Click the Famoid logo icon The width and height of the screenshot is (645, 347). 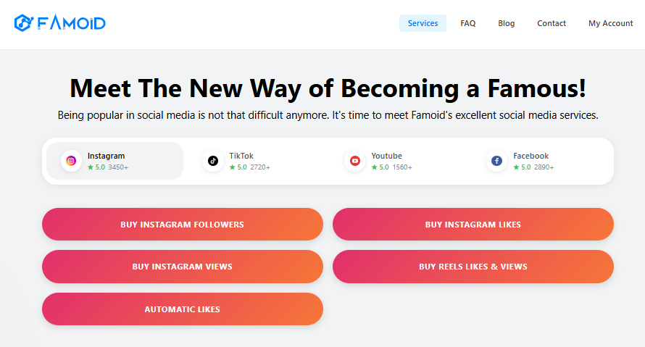[23, 23]
